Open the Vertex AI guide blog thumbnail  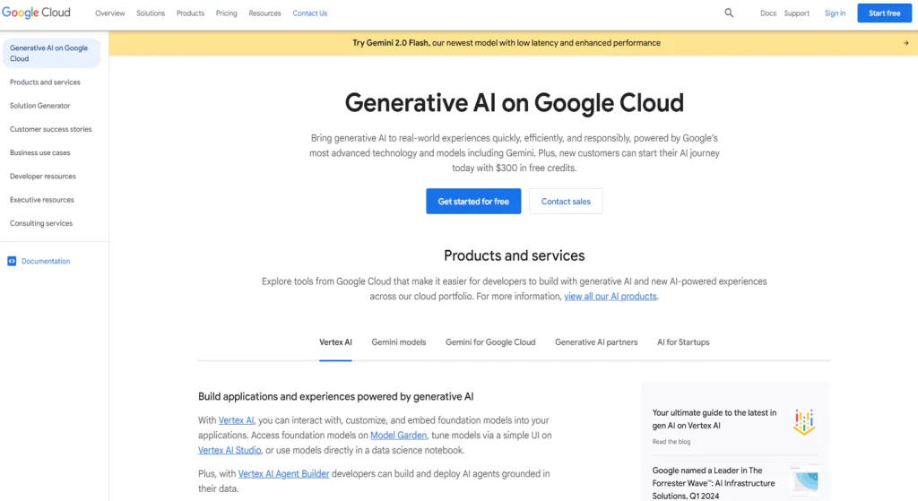(804, 421)
